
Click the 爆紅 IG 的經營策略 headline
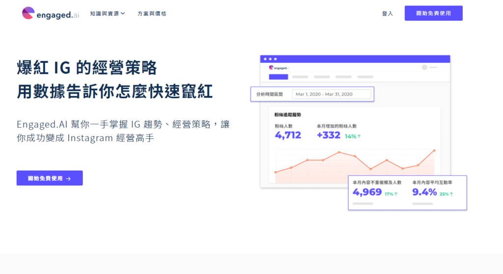pyautogui.click(x=87, y=68)
